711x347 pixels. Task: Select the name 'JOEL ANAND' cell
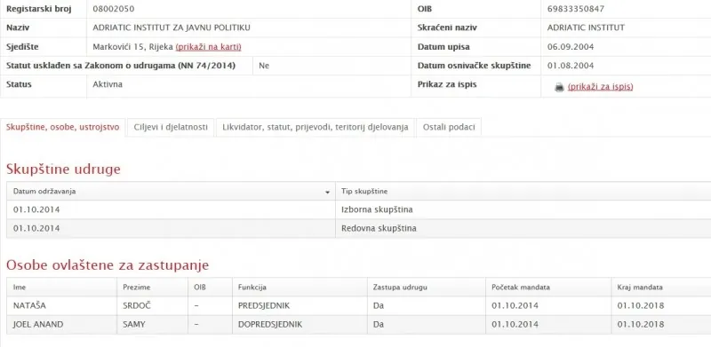61,324
